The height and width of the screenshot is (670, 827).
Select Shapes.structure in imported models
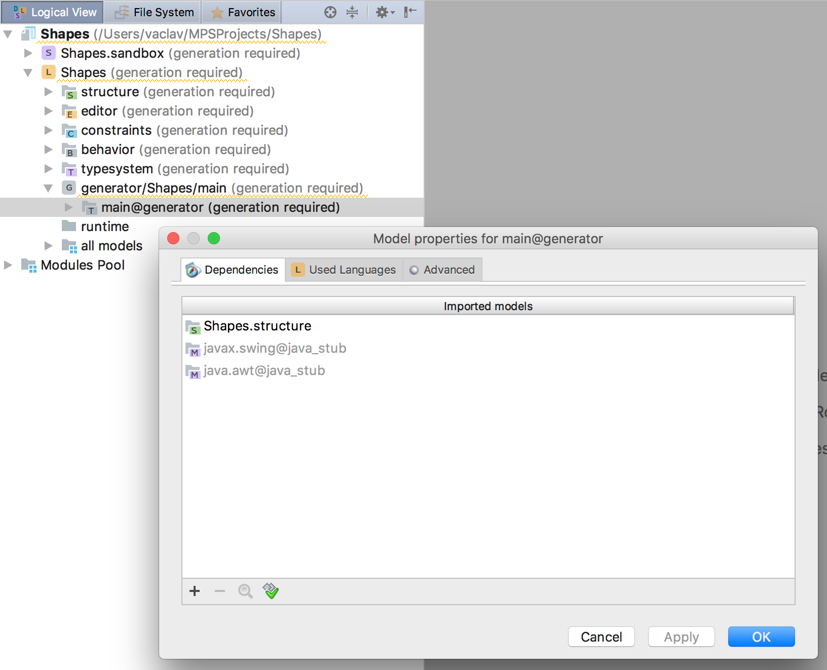(x=257, y=326)
